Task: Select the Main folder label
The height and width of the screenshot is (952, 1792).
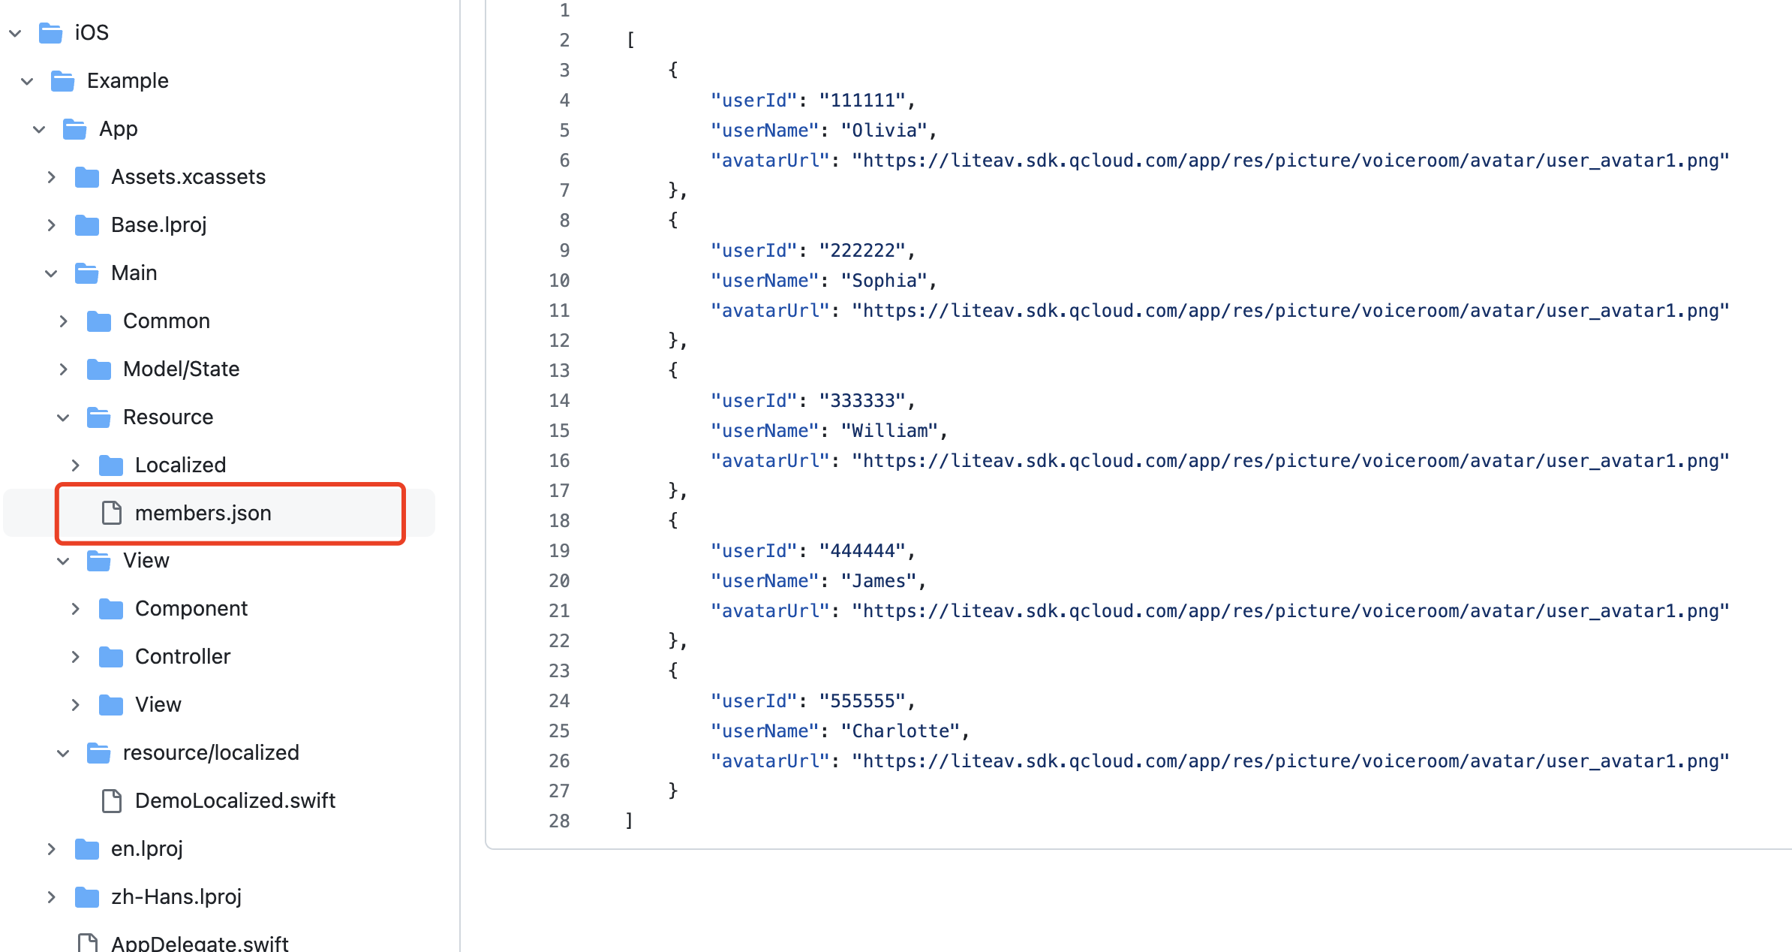Action: click(134, 273)
